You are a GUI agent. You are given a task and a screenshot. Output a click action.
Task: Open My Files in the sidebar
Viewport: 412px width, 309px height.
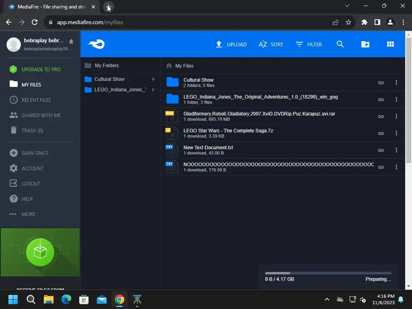tap(25, 84)
